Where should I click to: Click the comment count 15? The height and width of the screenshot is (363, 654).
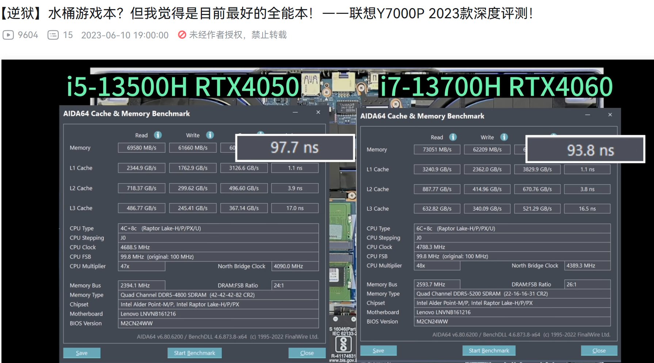tap(68, 35)
